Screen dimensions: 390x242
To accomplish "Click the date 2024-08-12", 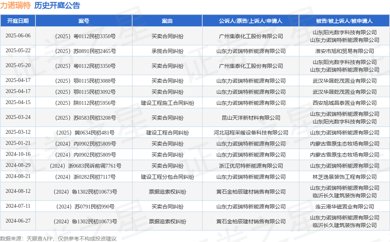I will pyautogui.click(x=18, y=191).
